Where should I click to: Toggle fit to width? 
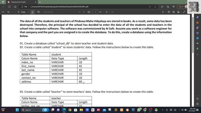[x=89, y=12]
